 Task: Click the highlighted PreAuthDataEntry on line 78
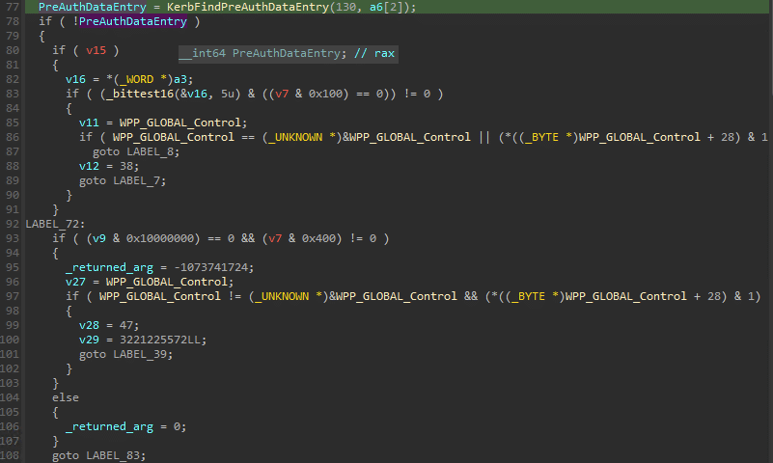coord(133,21)
